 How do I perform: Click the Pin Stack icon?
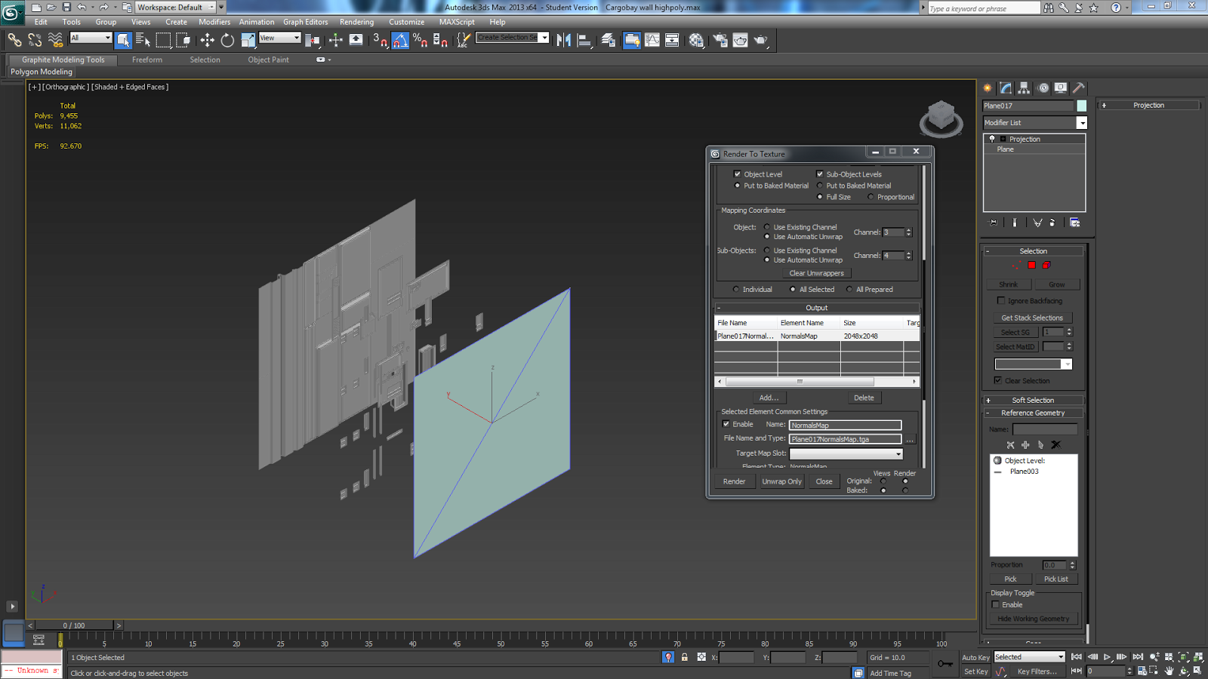coord(994,223)
